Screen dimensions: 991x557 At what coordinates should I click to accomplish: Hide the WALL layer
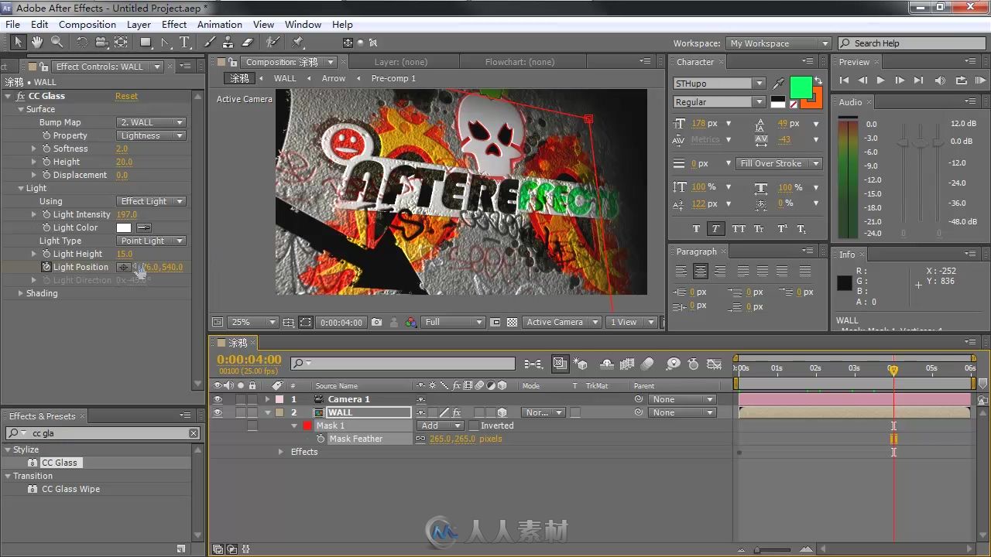218,412
